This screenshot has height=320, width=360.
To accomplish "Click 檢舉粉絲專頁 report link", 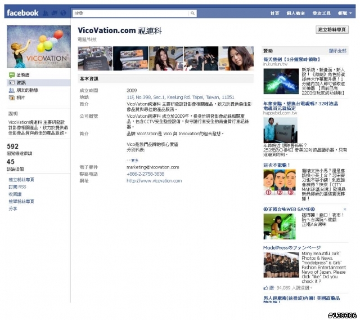I will [21, 201].
